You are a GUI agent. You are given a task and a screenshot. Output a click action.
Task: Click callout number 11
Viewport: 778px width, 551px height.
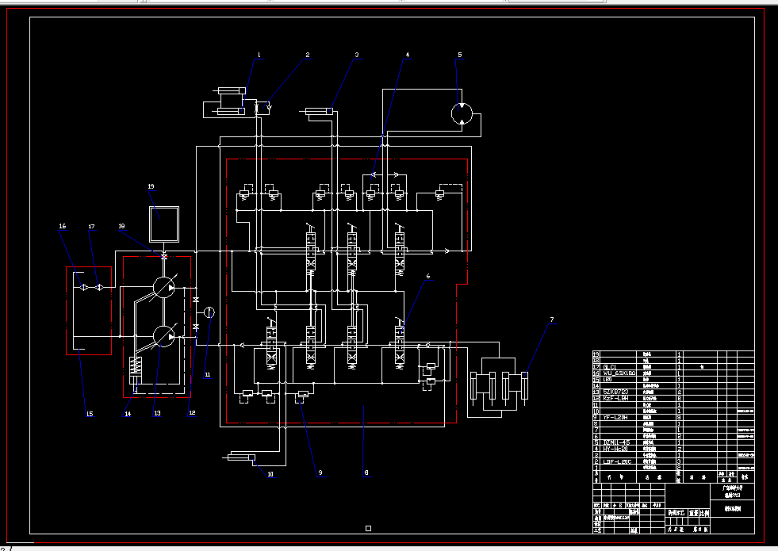pyautogui.click(x=208, y=375)
